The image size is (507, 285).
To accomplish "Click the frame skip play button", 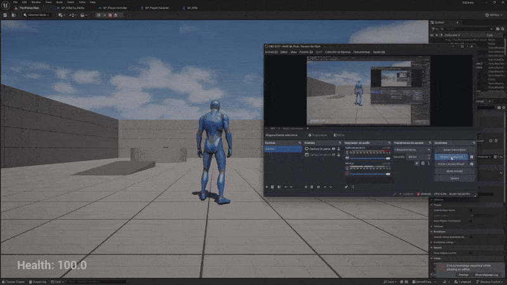I will click(104, 15).
